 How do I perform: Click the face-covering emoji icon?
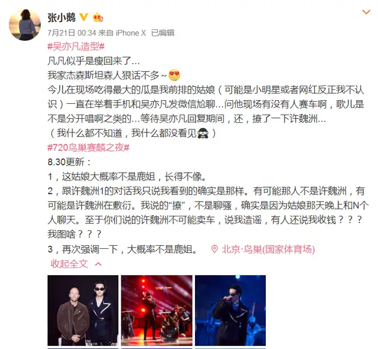[203, 133]
